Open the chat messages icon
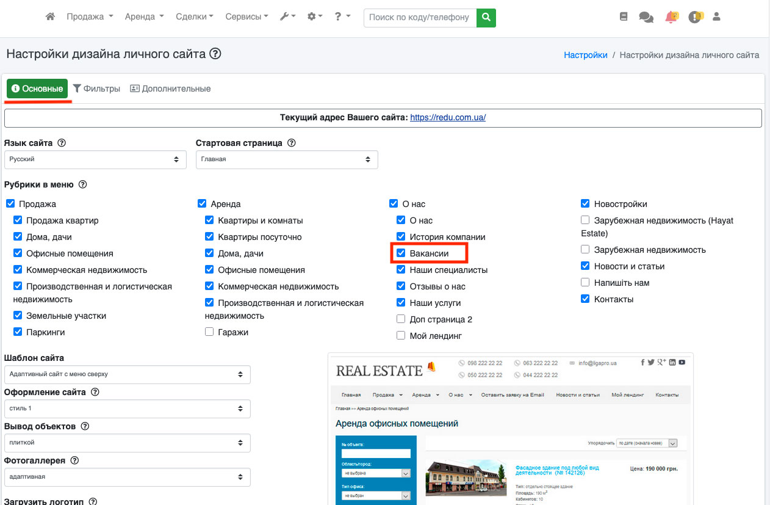770x505 pixels. (x=646, y=17)
